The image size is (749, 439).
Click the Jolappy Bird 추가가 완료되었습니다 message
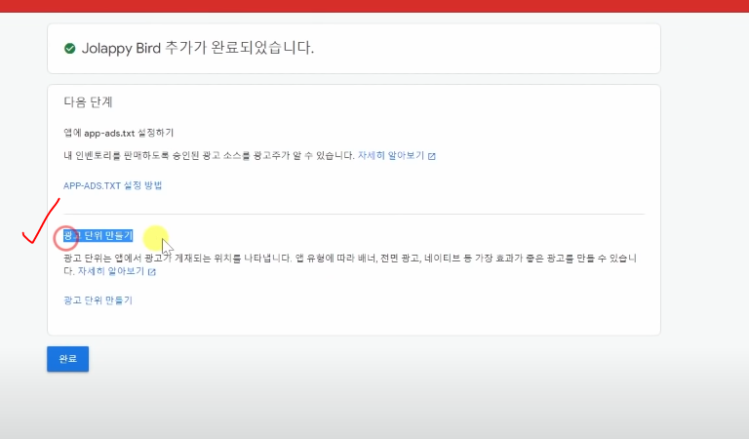[198, 48]
